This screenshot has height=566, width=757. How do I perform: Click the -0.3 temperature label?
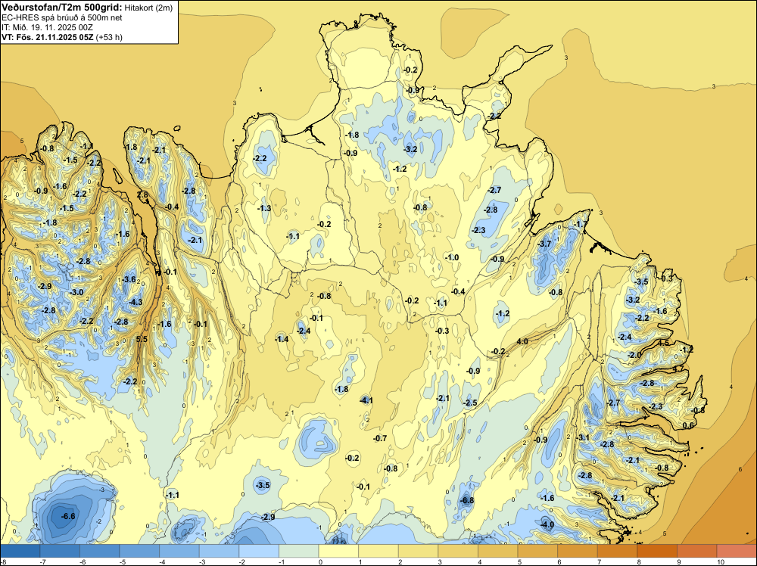click(x=442, y=331)
